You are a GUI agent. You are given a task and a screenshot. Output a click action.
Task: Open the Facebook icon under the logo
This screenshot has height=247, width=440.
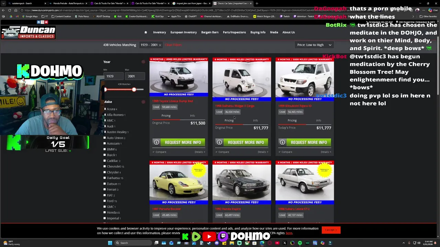[x=38, y=22]
